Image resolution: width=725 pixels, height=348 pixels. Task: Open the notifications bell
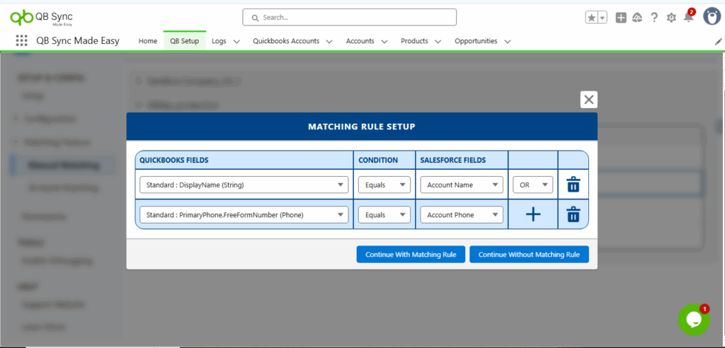coord(688,18)
